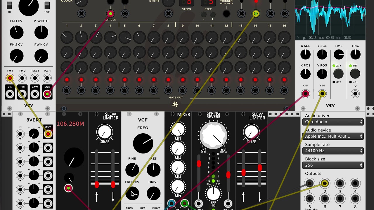374x210 pixels.
Task: Click the 8VERT OUT jack in the top row
Action: (48, 134)
